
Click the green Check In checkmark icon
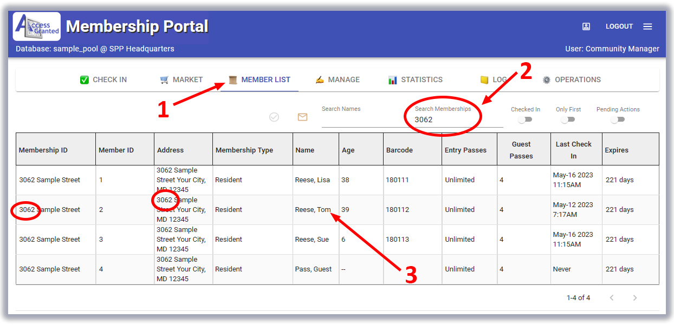85,80
